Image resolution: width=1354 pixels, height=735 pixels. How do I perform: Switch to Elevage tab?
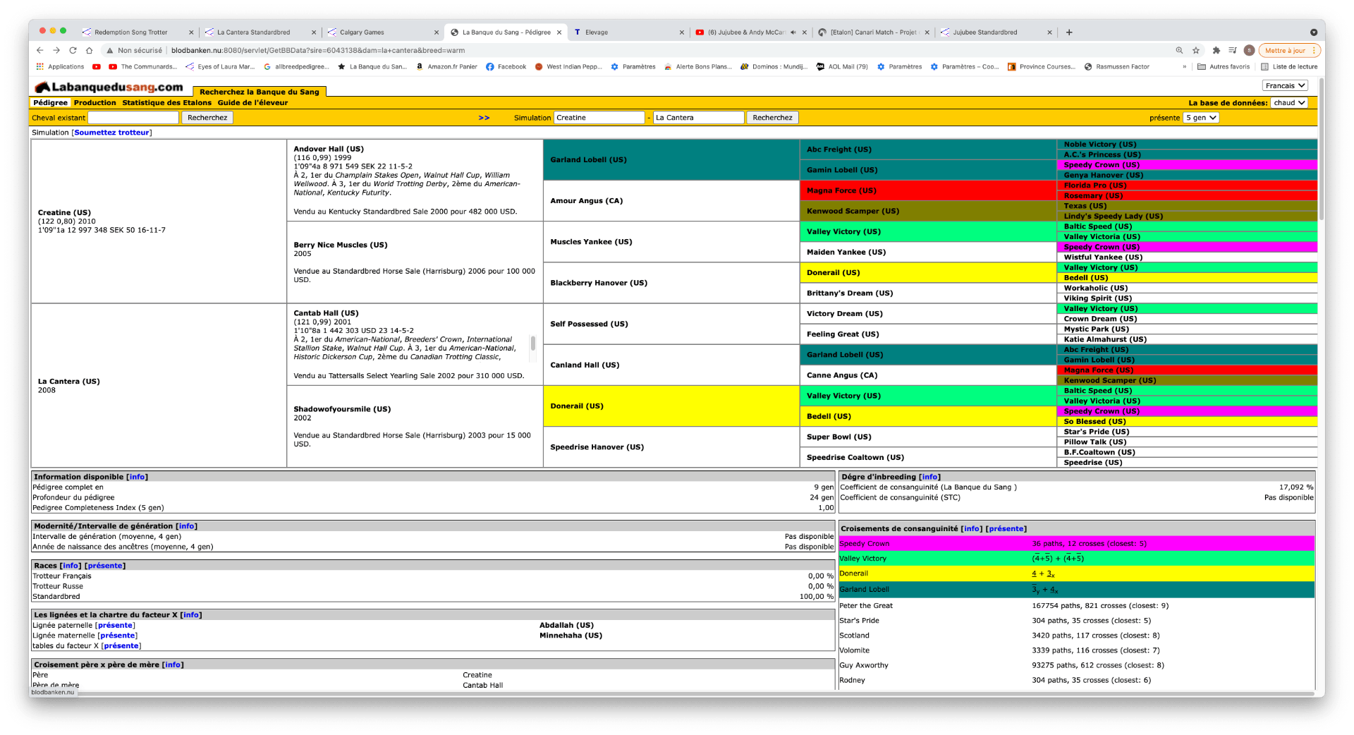[x=597, y=32]
